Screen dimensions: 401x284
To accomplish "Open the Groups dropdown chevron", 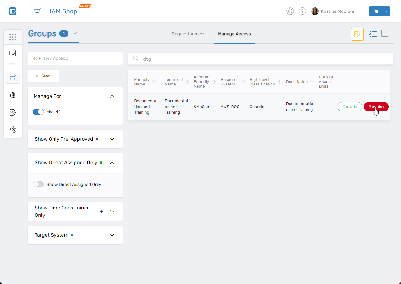I will pyautogui.click(x=75, y=33).
